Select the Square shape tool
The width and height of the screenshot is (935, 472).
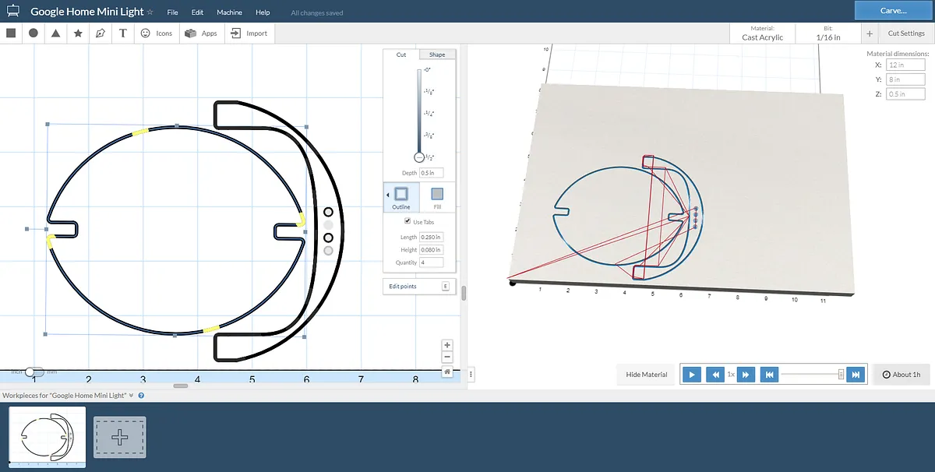pos(11,33)
